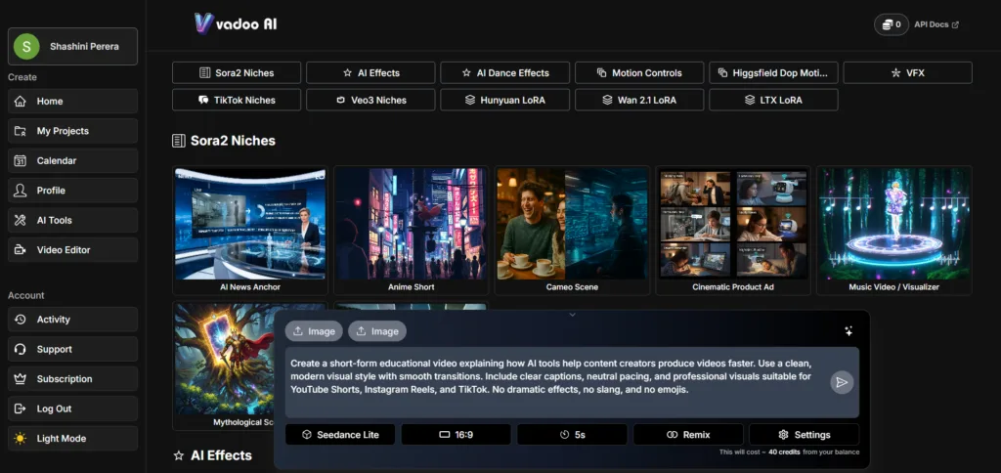1001x473 pixels.
Task: Click the user avatar with letter S
Action: tap(27, 46)
